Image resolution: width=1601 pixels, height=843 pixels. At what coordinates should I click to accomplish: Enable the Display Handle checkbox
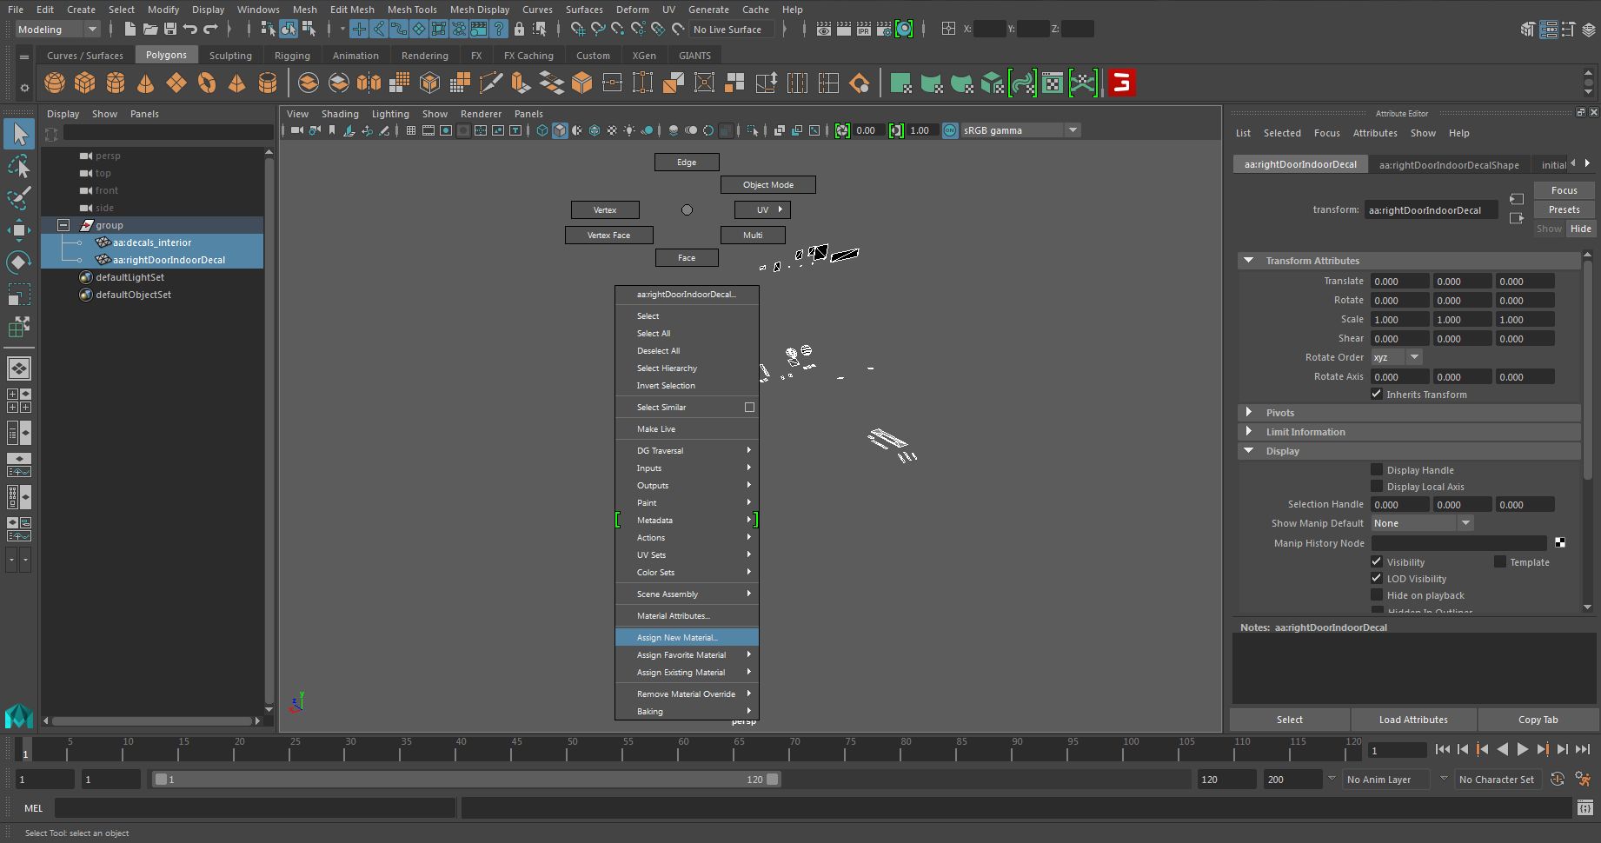click(x=1377, y=470)
